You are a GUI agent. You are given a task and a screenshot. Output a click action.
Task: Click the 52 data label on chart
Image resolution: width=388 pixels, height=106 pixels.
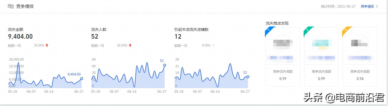point(162,61)
